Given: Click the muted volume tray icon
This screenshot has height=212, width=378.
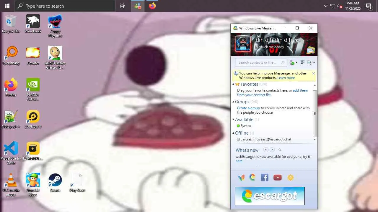Looking at the screenshot, I should [340, 6].
